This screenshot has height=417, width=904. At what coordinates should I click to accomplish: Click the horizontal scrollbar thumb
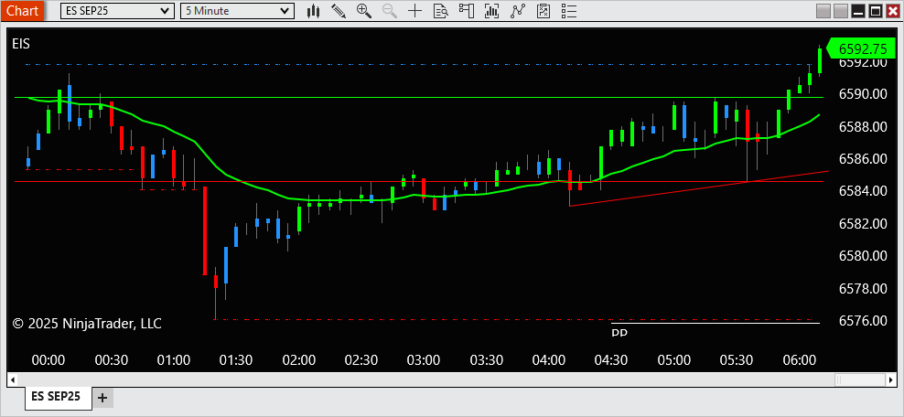tap(859, 380)
